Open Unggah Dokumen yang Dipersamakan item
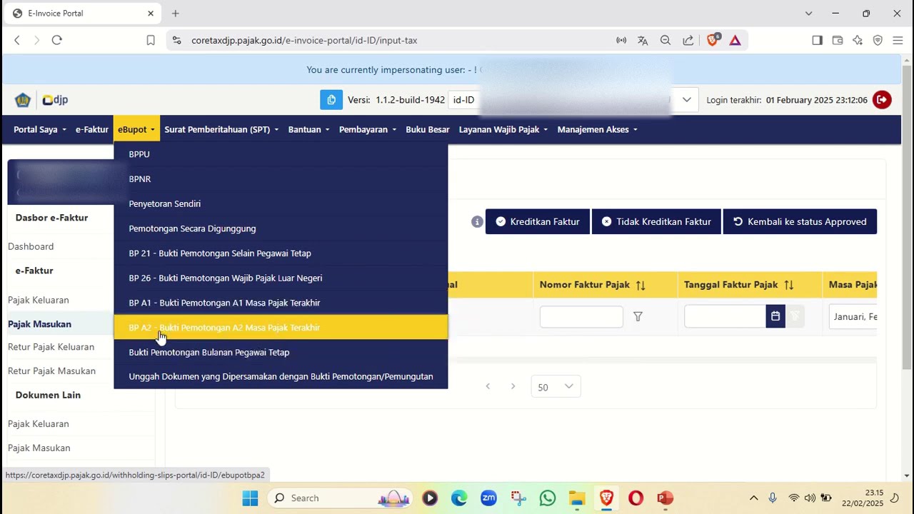 pos(281,376)
